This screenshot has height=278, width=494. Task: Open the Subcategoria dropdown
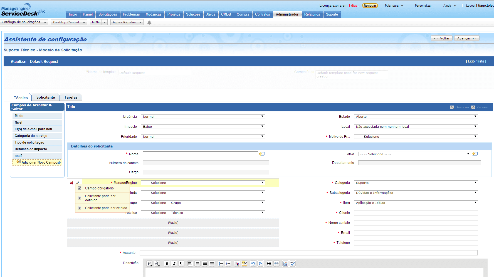(416, 193)
